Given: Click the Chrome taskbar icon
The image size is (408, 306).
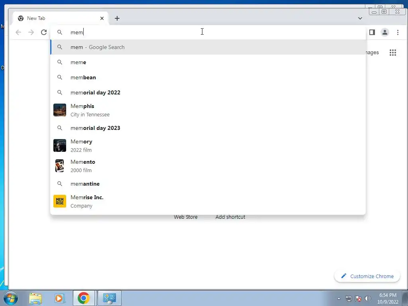Looking at the screenshot, I should pos(84,298).
